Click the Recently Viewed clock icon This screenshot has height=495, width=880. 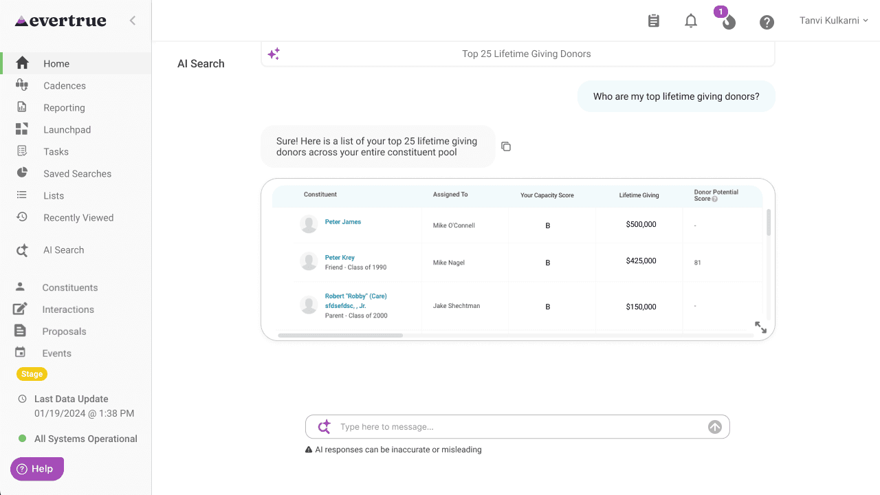(x=22, y=217)
